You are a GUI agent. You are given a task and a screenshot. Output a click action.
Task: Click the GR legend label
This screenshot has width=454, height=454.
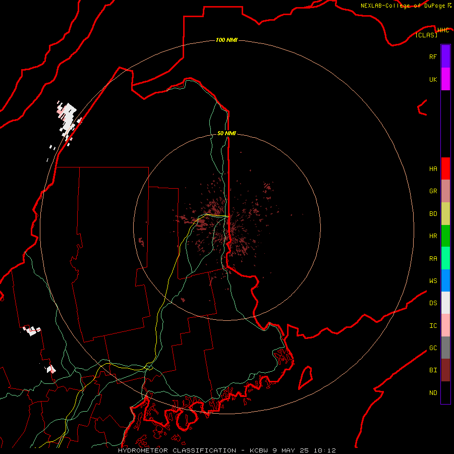(433, 191)
